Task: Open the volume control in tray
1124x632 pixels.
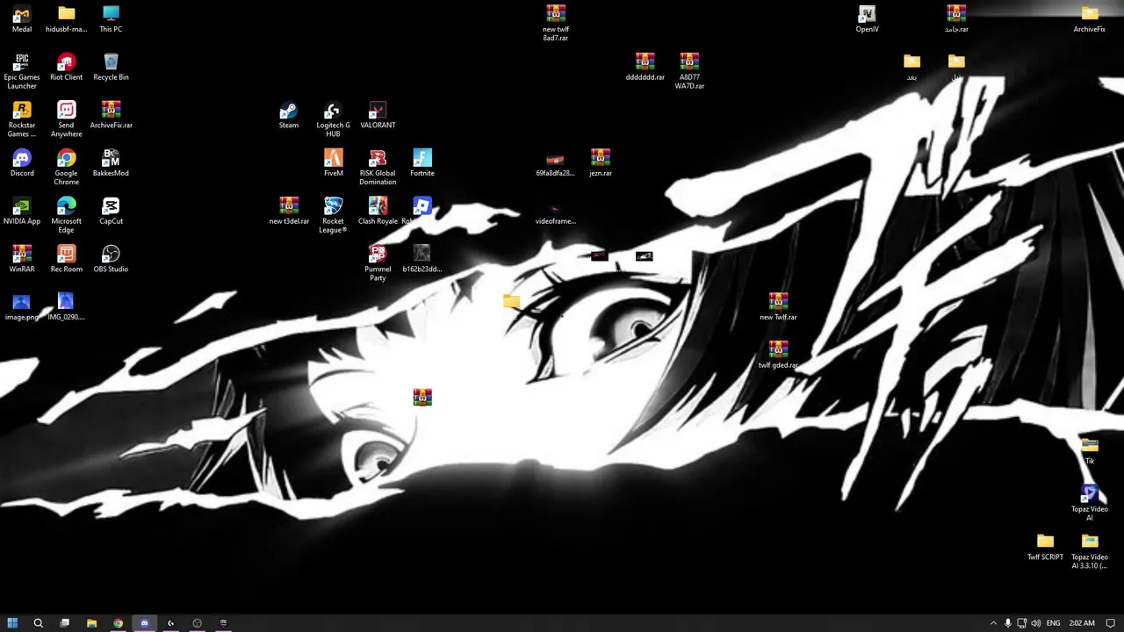Action: [1036, 623]
